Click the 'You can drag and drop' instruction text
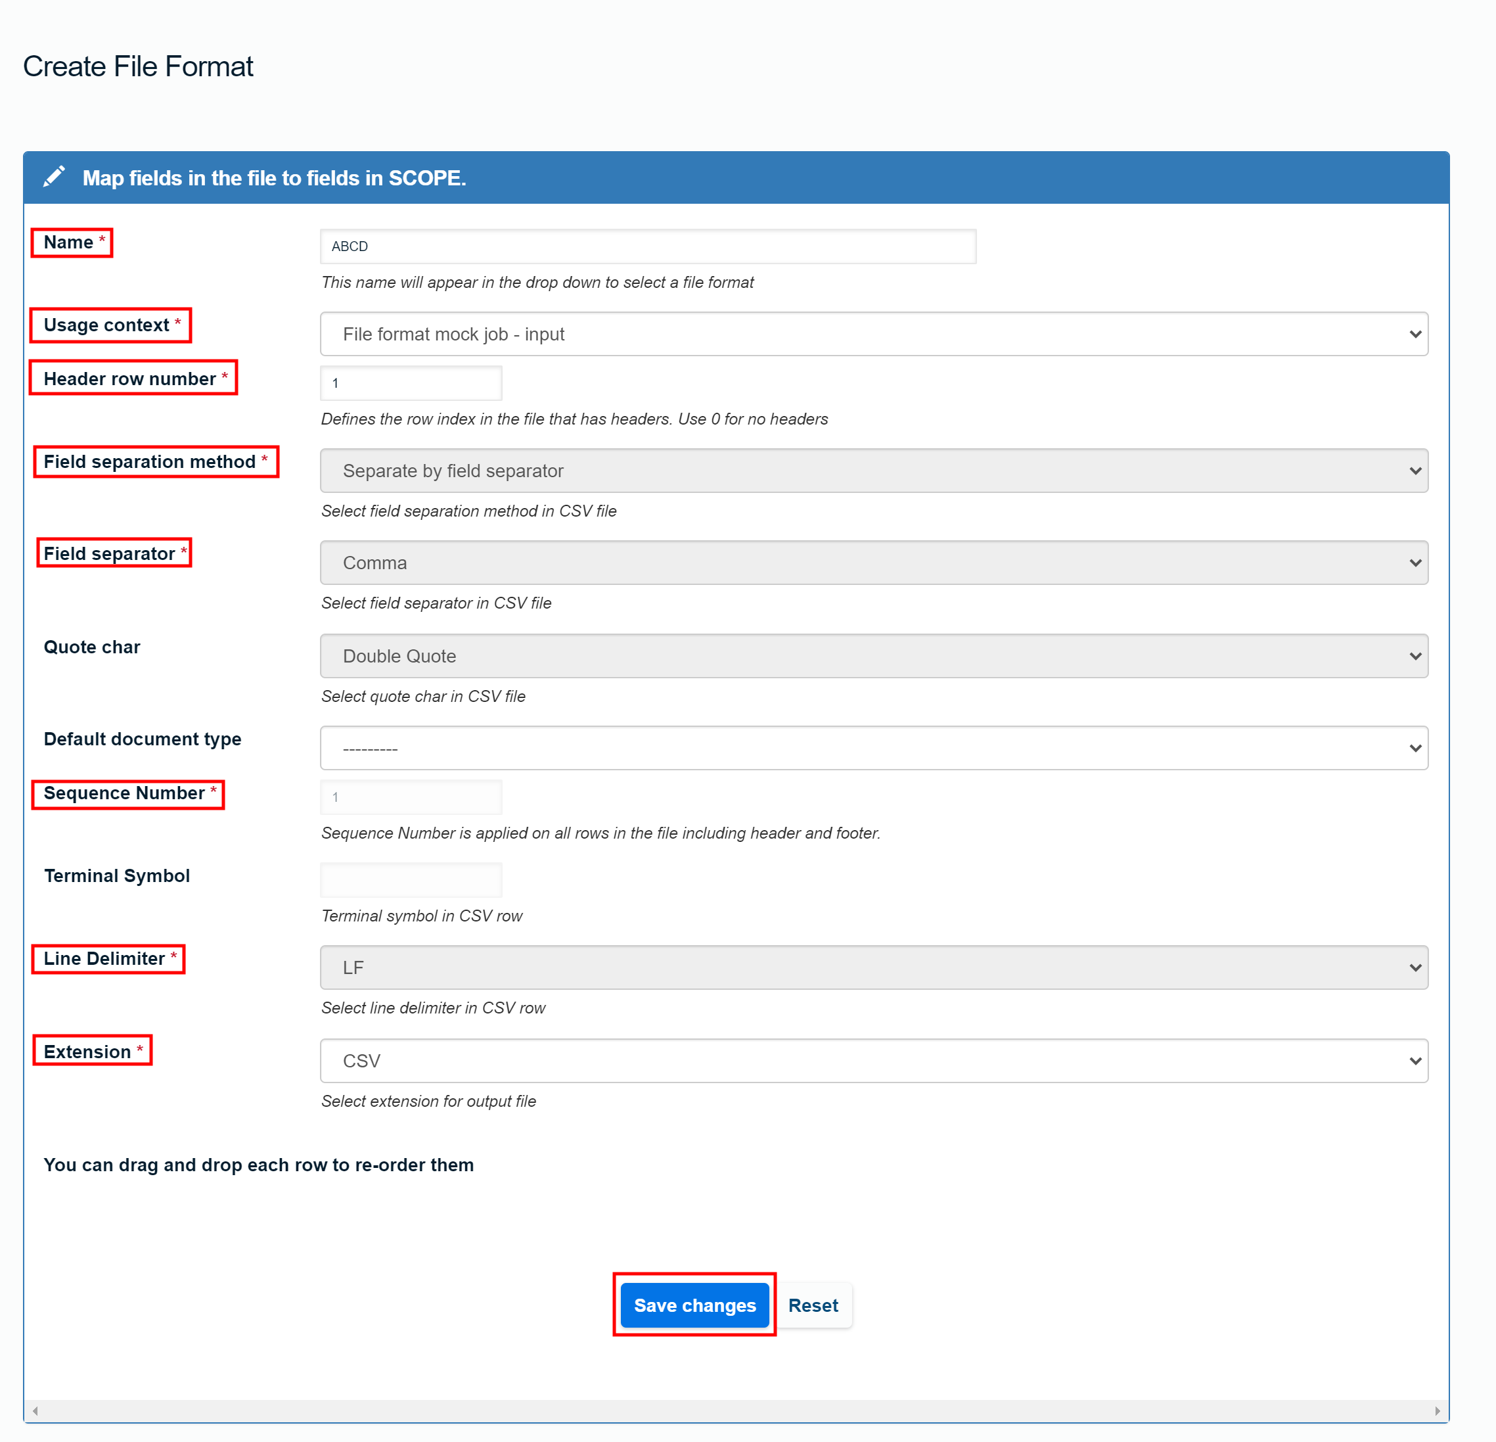The height and width of the screenshot is (1442, 1496). coord(259,1165)
